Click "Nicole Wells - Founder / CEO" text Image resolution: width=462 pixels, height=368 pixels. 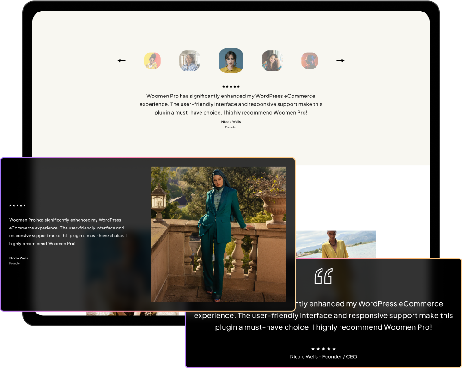click(x=323, y=356)
